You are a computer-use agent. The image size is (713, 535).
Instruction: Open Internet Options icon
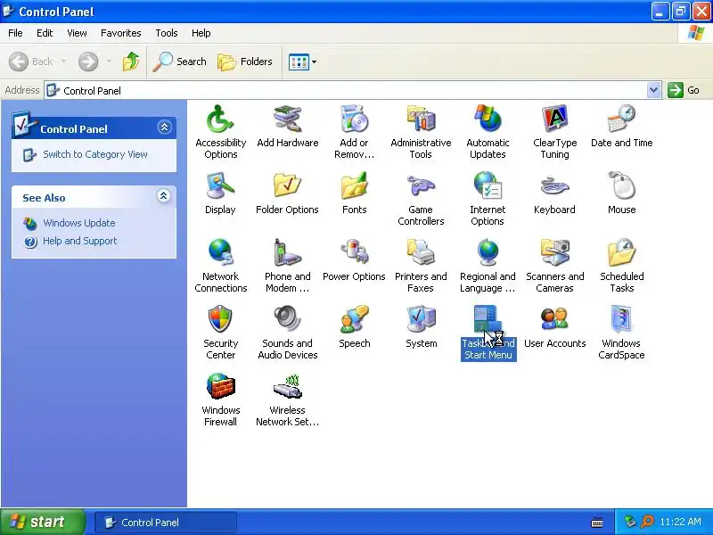click(488, 185)
